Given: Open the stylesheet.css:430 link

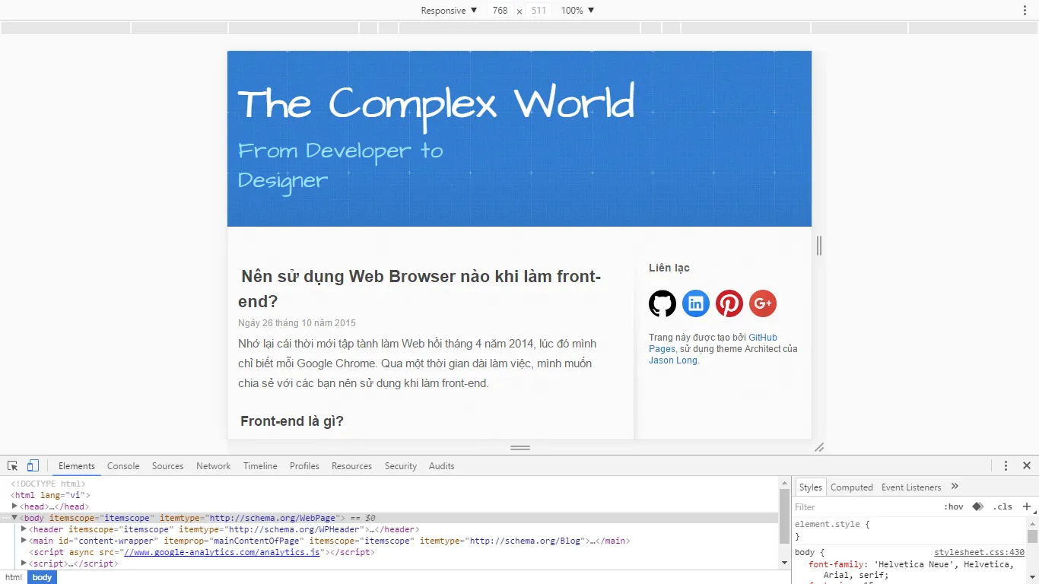Looking at the screenshot, I should pyautogui.click(x=978, y=552).
